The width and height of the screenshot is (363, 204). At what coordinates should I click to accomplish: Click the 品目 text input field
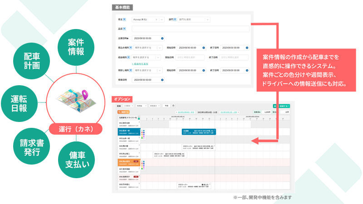tap(190, 29)
